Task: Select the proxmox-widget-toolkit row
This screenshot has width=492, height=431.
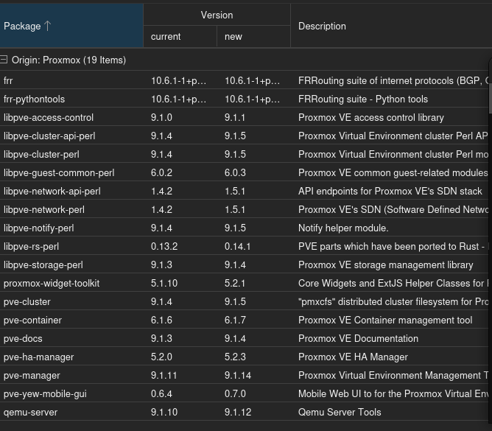Action: coord(245,283)
